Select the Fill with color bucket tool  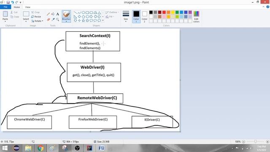point(53,14)
